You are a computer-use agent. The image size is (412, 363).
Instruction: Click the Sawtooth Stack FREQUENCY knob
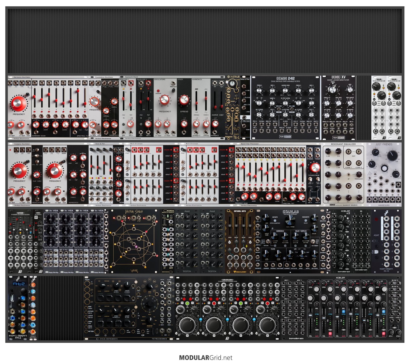[165, 100]
